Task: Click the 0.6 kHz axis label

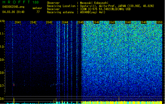Action: (2, 99)
